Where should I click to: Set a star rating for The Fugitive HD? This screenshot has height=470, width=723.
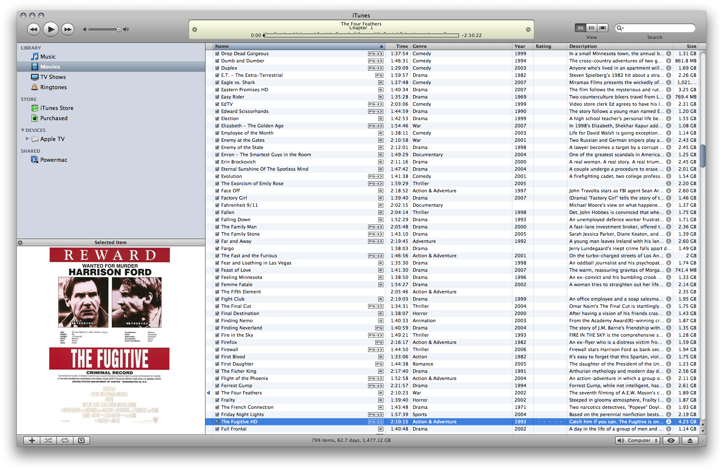[550, 422]
